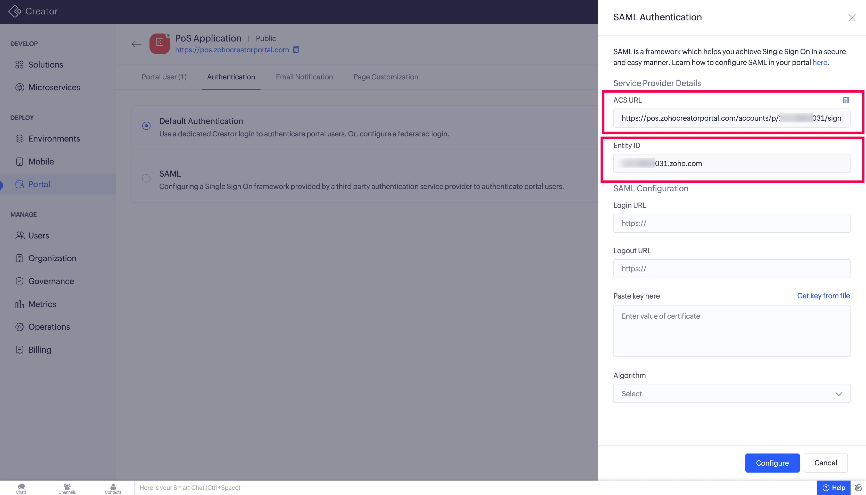Switch to the Email Notification tab
866x495 pixels.
(x=304, y=77)
